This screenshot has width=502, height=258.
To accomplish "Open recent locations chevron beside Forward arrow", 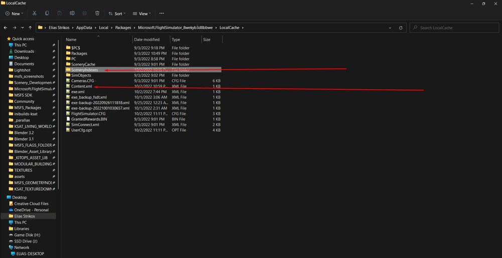I will click(23, 28).
